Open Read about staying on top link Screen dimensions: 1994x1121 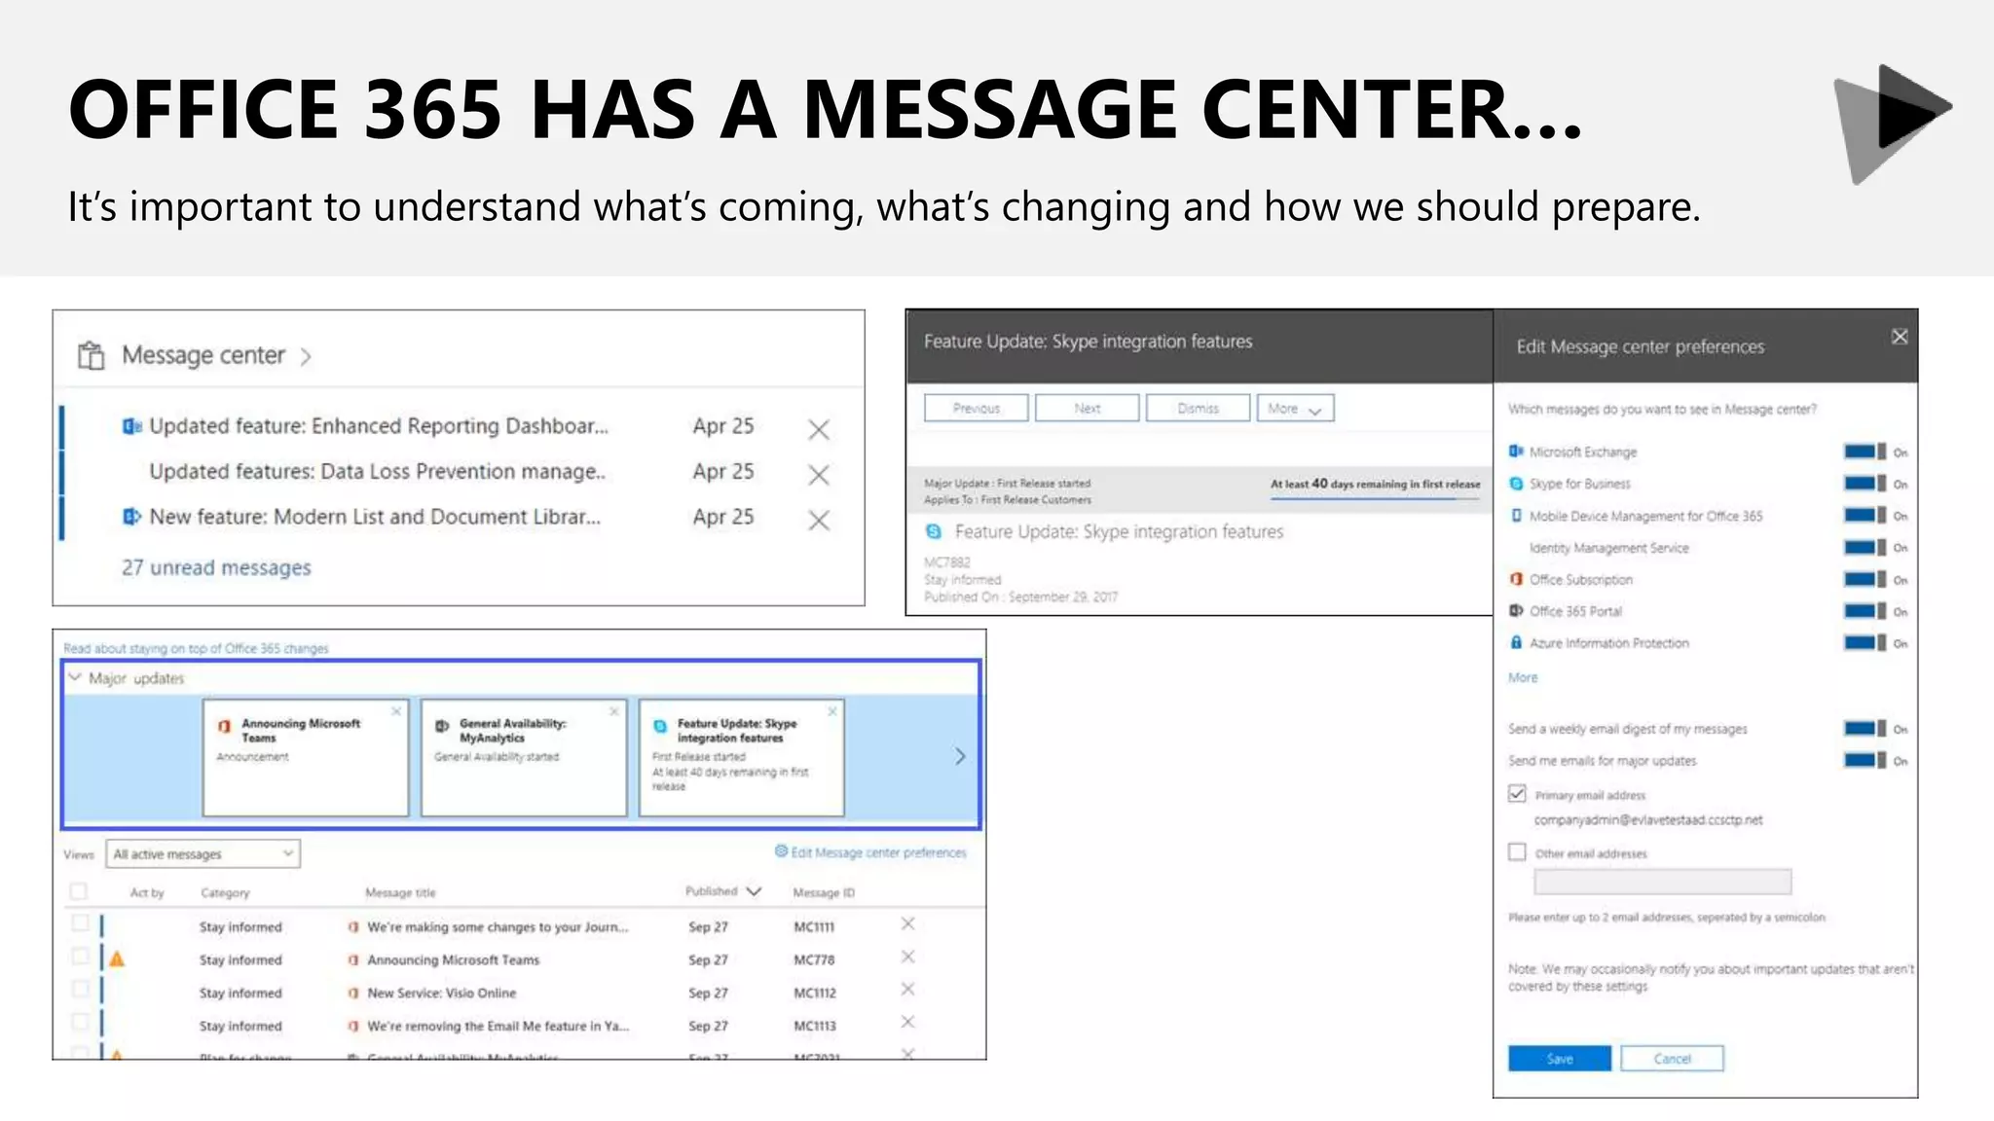click(196, 648)
